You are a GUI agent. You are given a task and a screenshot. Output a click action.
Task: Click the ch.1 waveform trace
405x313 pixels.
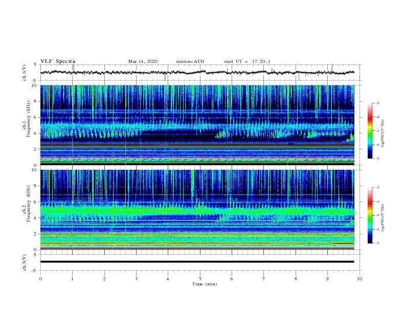(x=197, y=73)
